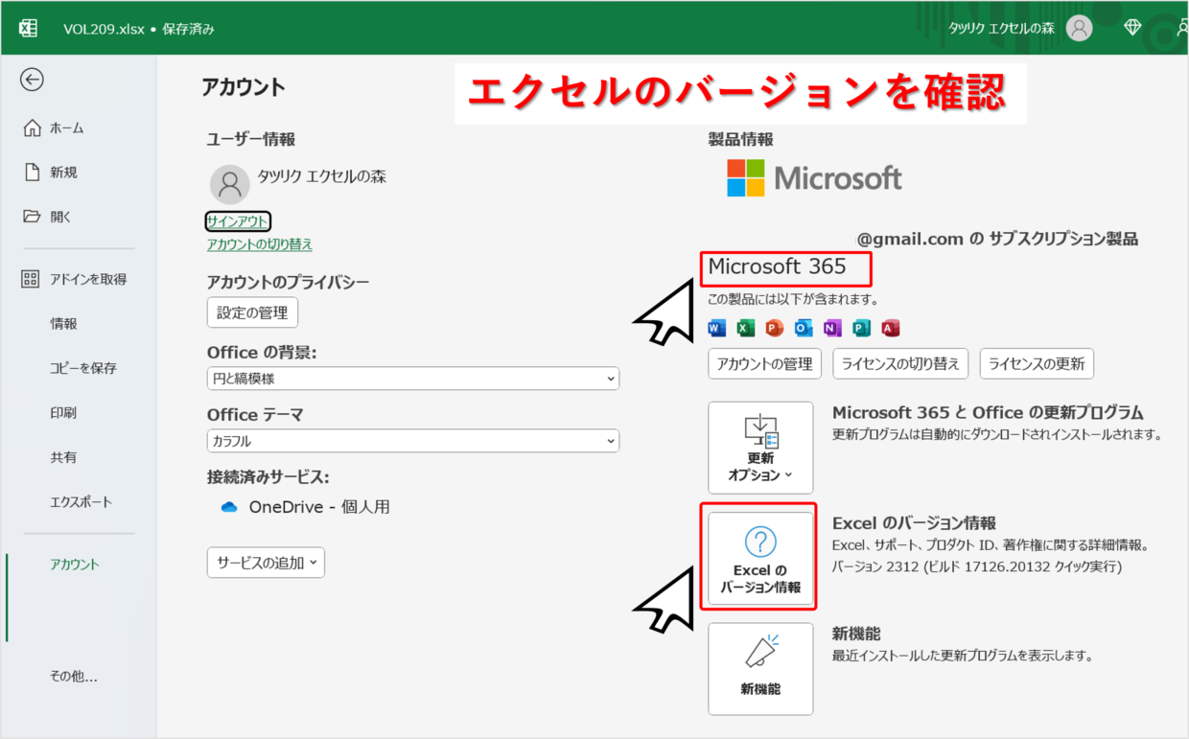Open the 更新オプション dropdown button
This screenshot has width=1189, height=739.
click(x=760, y=448)
